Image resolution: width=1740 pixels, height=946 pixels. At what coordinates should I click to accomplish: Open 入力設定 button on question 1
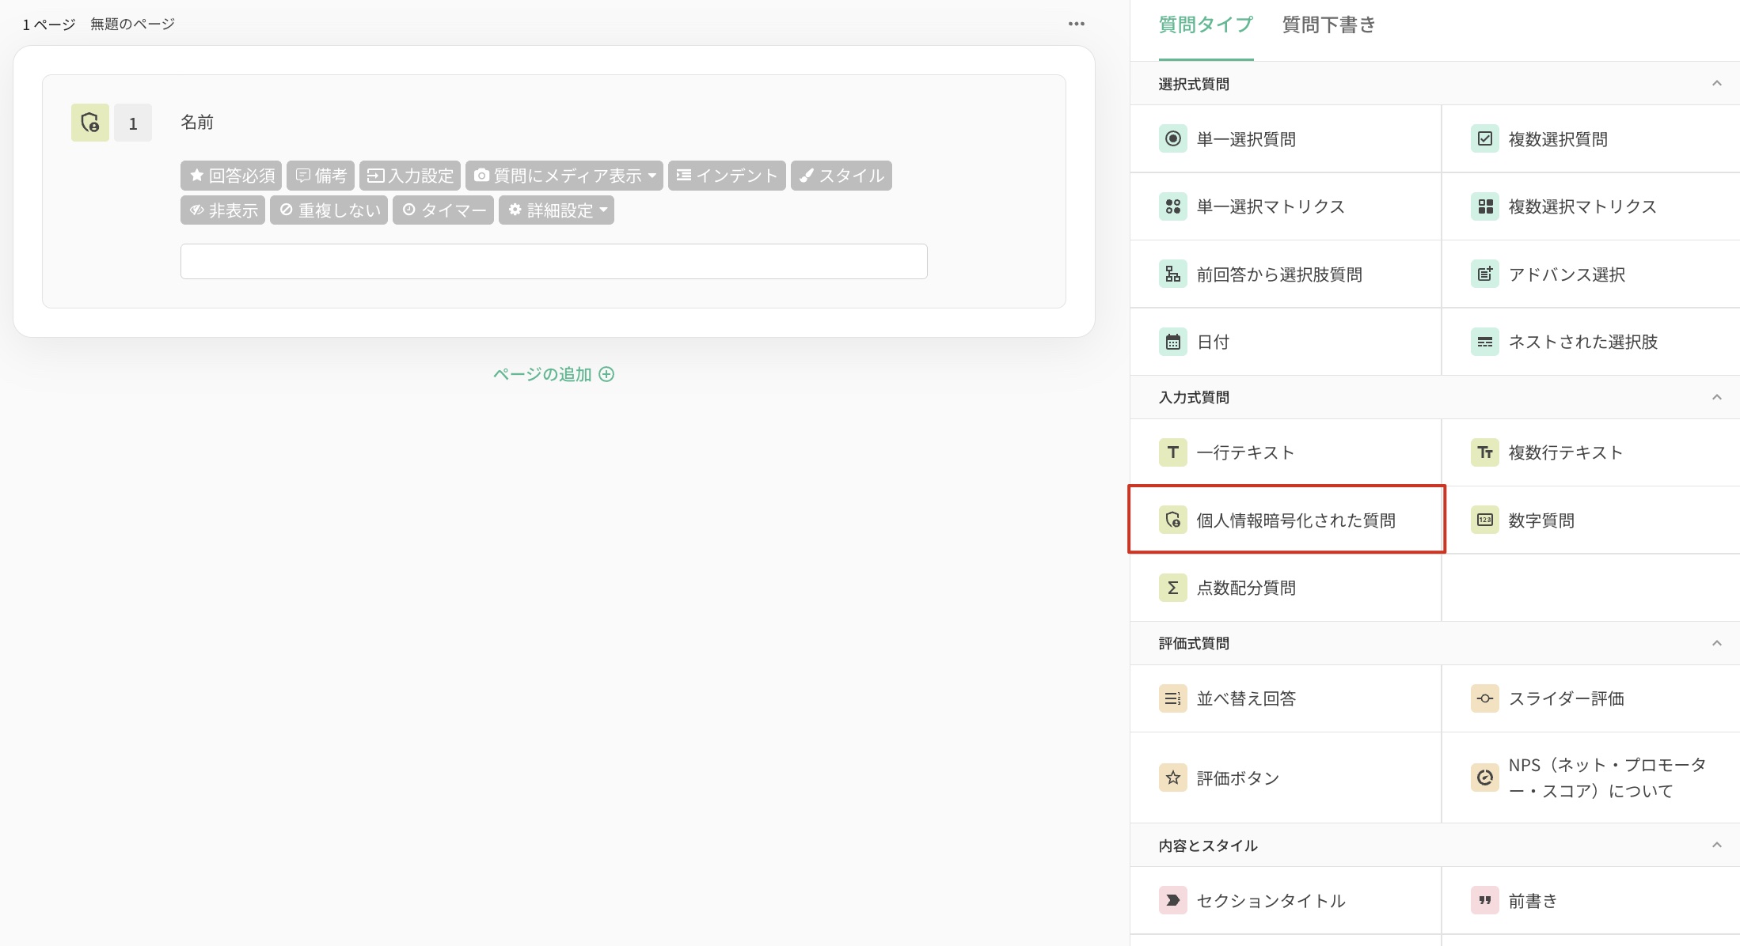coord(410,176)
